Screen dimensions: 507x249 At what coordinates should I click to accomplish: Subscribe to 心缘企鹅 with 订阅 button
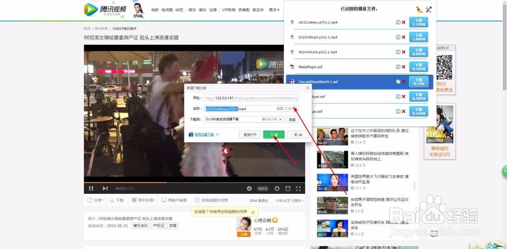pyautogui.click(x=244, y=234)
